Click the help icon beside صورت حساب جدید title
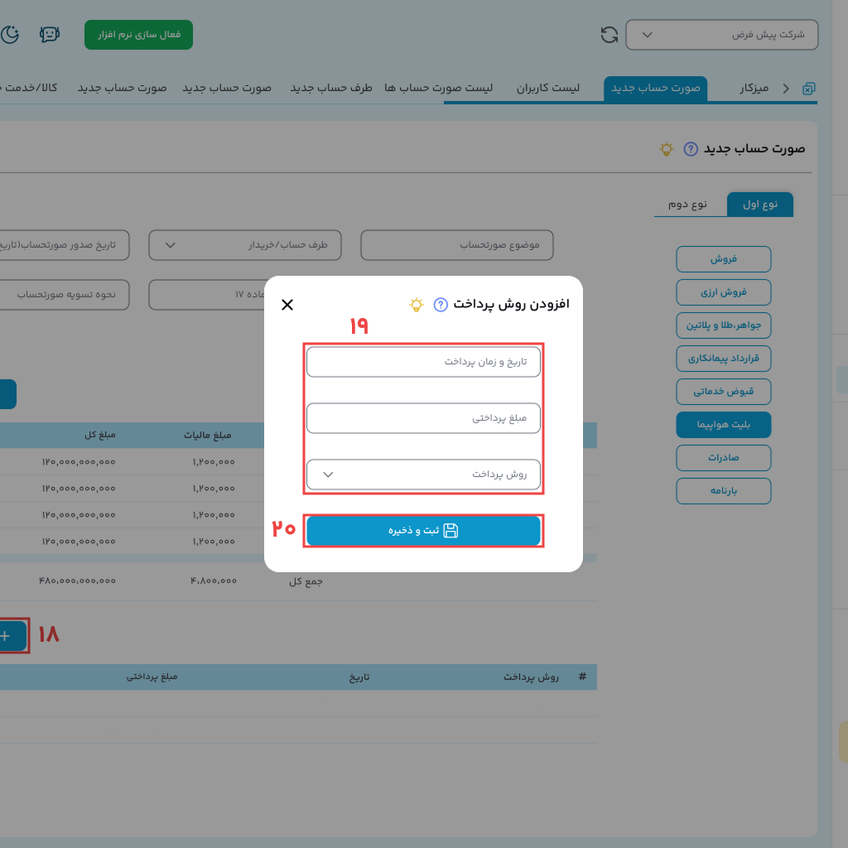 pos(691,149)
